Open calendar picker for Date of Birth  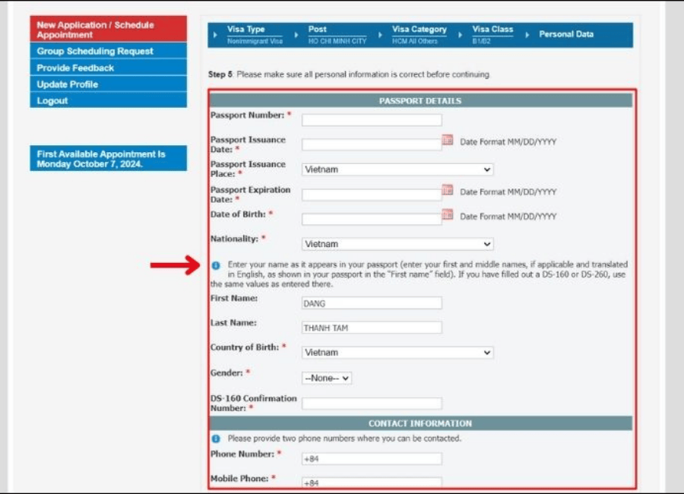point(447,215)
